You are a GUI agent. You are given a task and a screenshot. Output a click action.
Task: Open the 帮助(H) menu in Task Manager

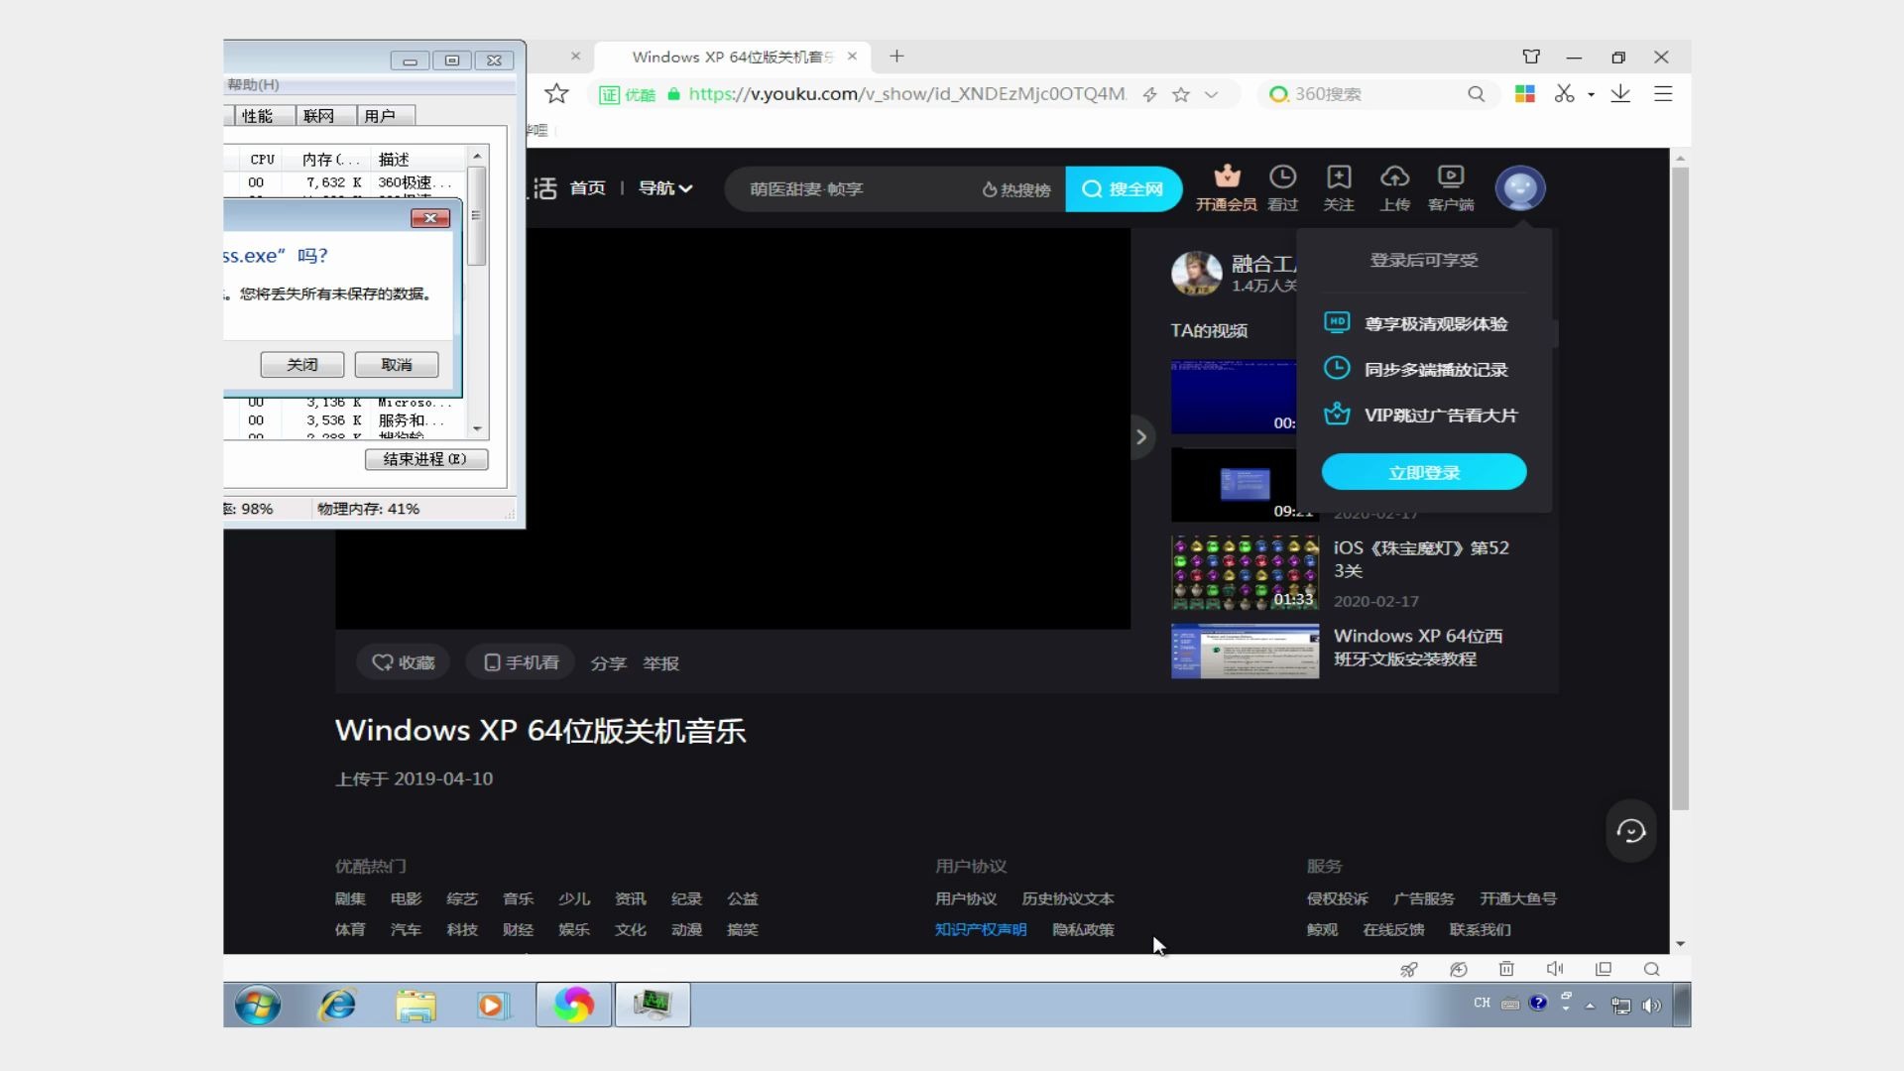(253, 84)
